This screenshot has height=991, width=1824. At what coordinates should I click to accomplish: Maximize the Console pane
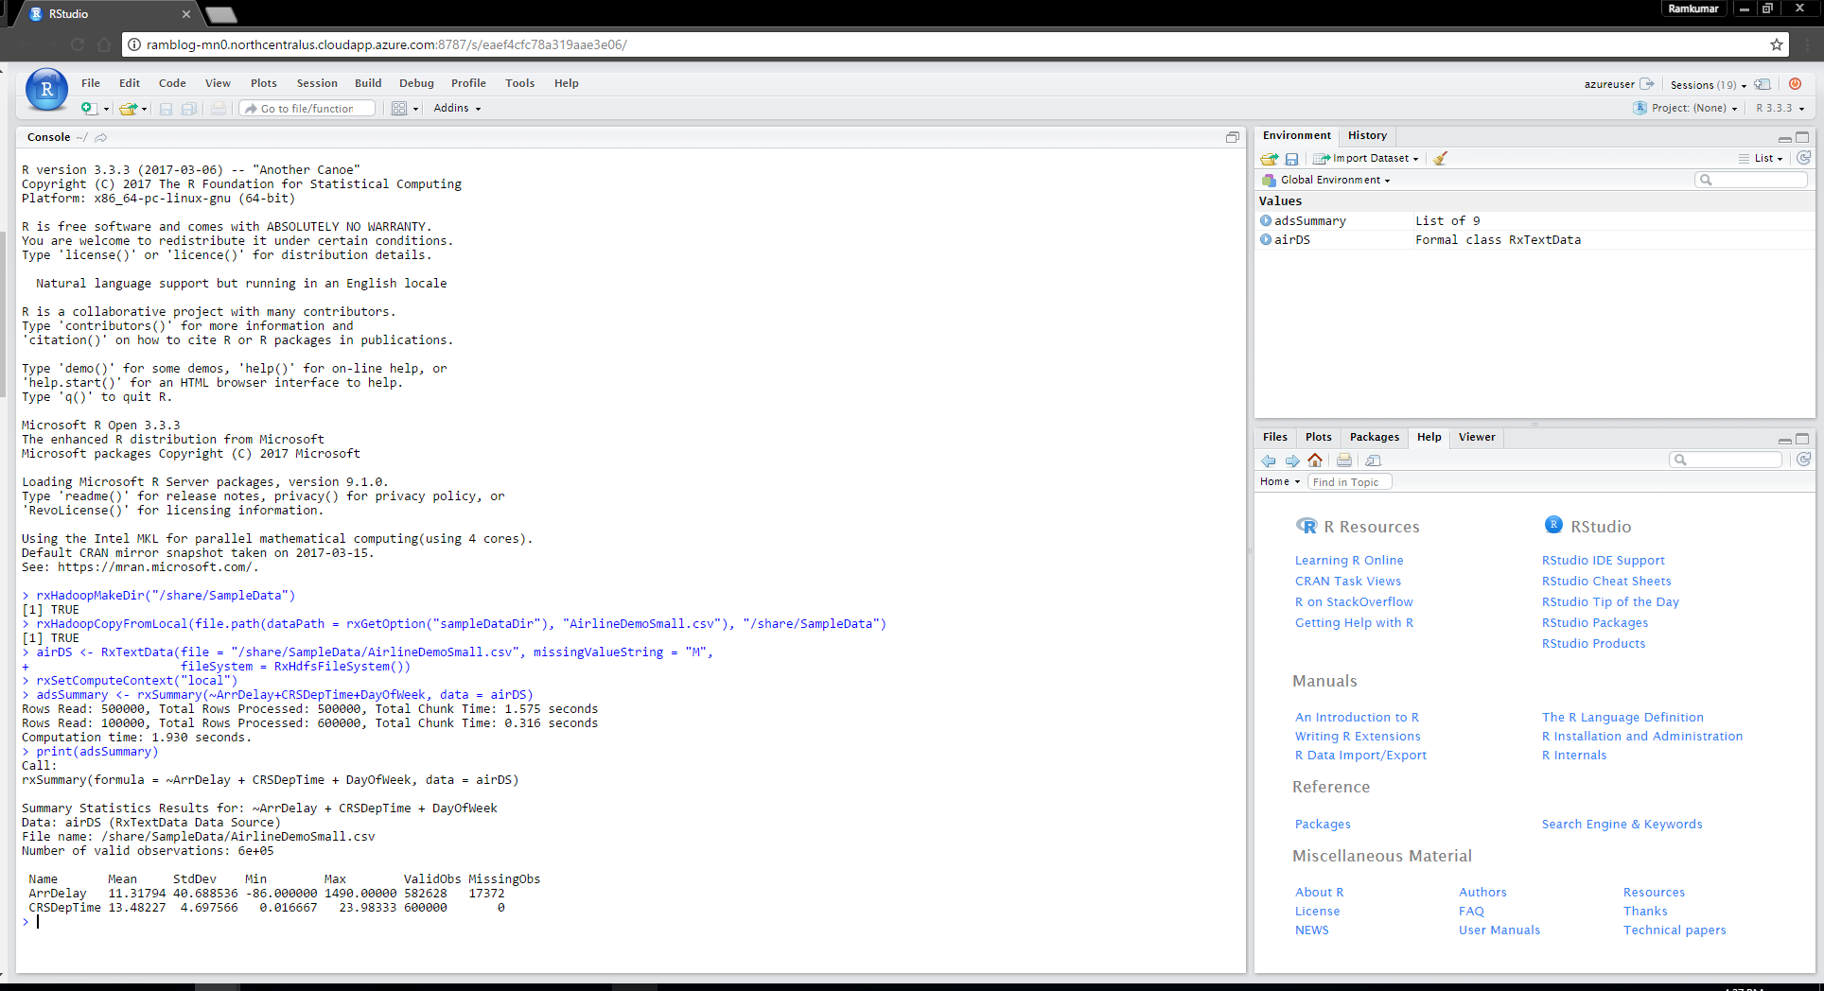[1233, 137]
